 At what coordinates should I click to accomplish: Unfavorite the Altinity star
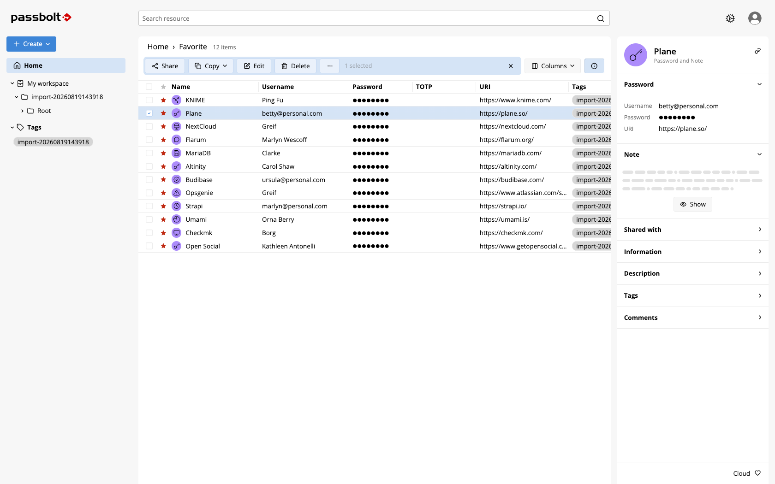[163, 166]
